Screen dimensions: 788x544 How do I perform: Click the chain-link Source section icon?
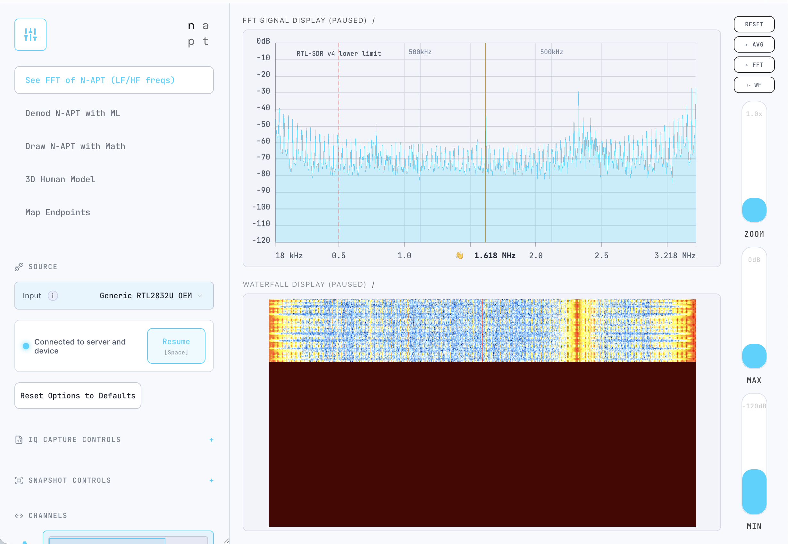point(19,267)
